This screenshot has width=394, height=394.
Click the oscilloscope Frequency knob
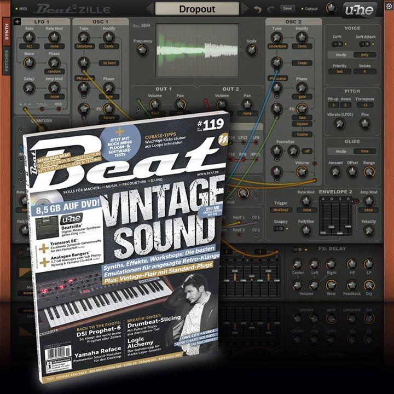142,50
